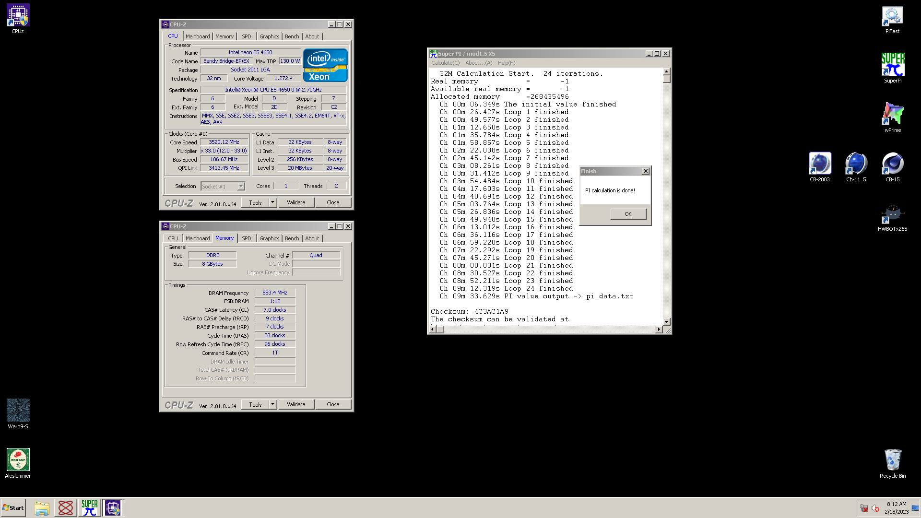Open Graphics tab in top CPU-Z window

[x=270, y=36]
